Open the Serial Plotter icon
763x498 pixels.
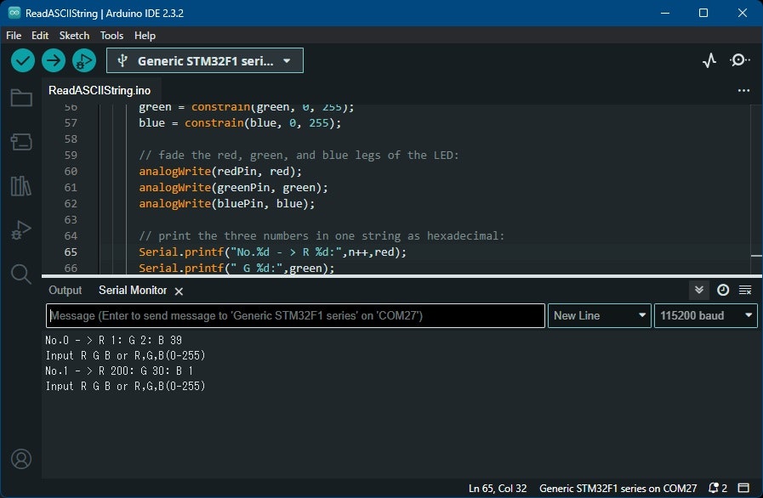coord(709,60)
